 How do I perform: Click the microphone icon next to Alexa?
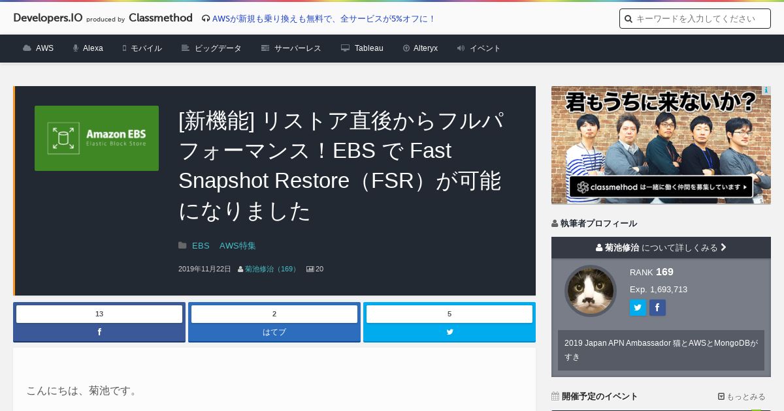click(x=76, y=48)
